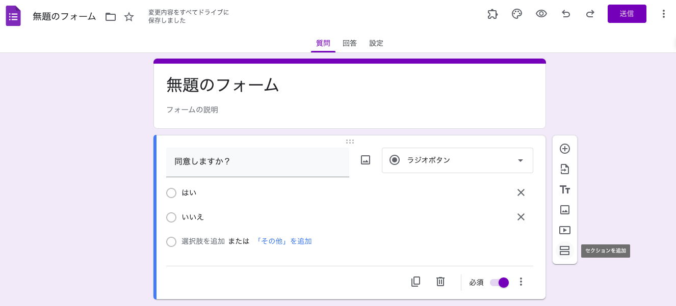This screenshot has width=676, height=306.
Task: Add an image from the sidebar
Action: tap(564, 210)
